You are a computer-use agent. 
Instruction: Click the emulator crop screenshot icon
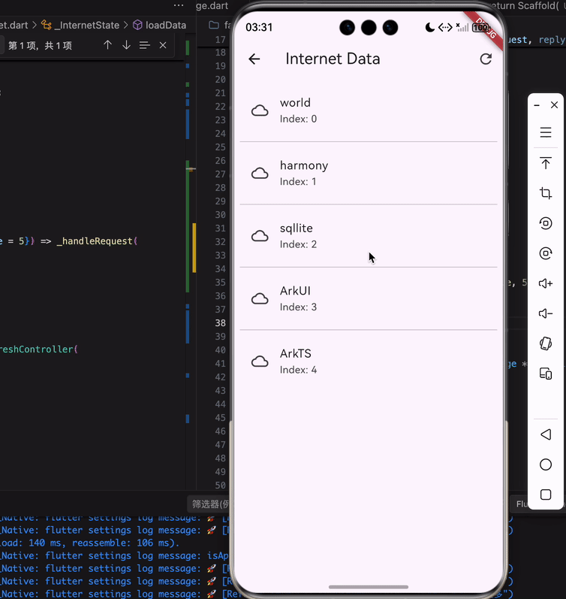(546, 193)
